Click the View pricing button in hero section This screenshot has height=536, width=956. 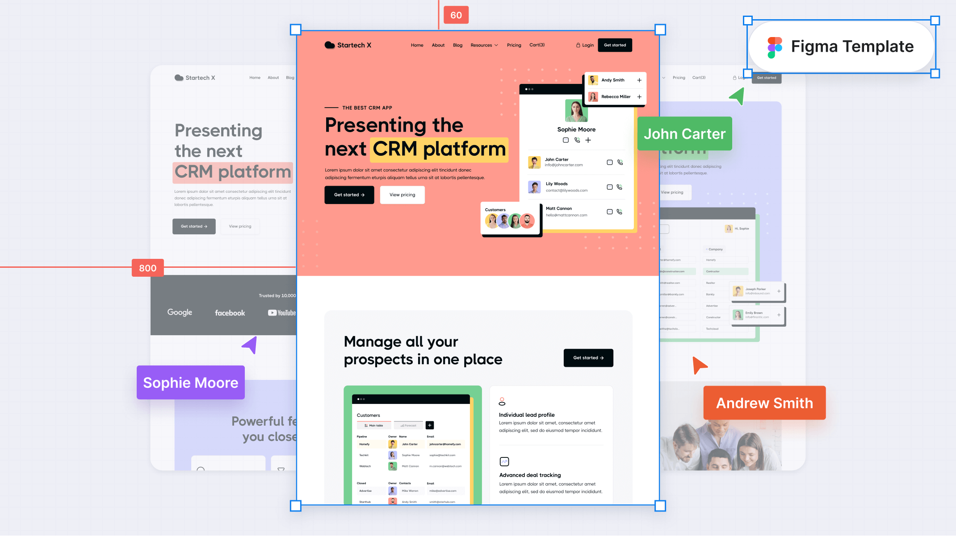(x=402, y=194)
